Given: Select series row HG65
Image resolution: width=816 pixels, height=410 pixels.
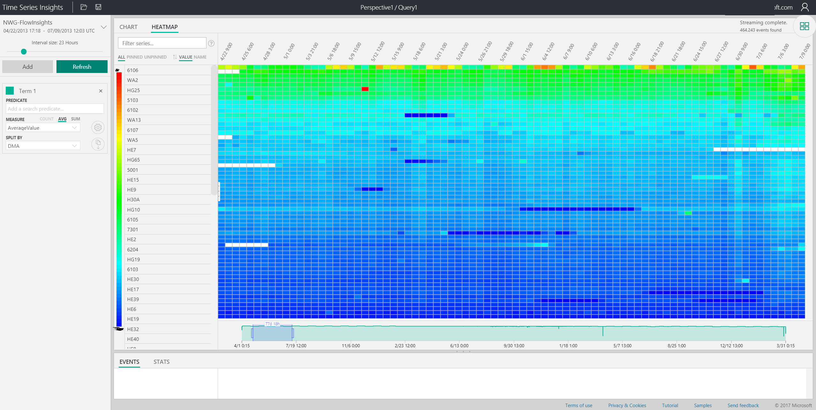Looking at the screenshot, I should [x=168, y=160].
